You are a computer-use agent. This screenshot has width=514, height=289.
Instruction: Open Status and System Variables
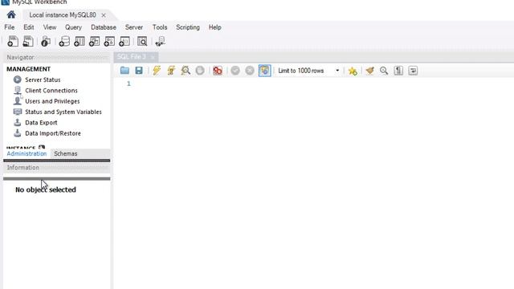point(63,112)
